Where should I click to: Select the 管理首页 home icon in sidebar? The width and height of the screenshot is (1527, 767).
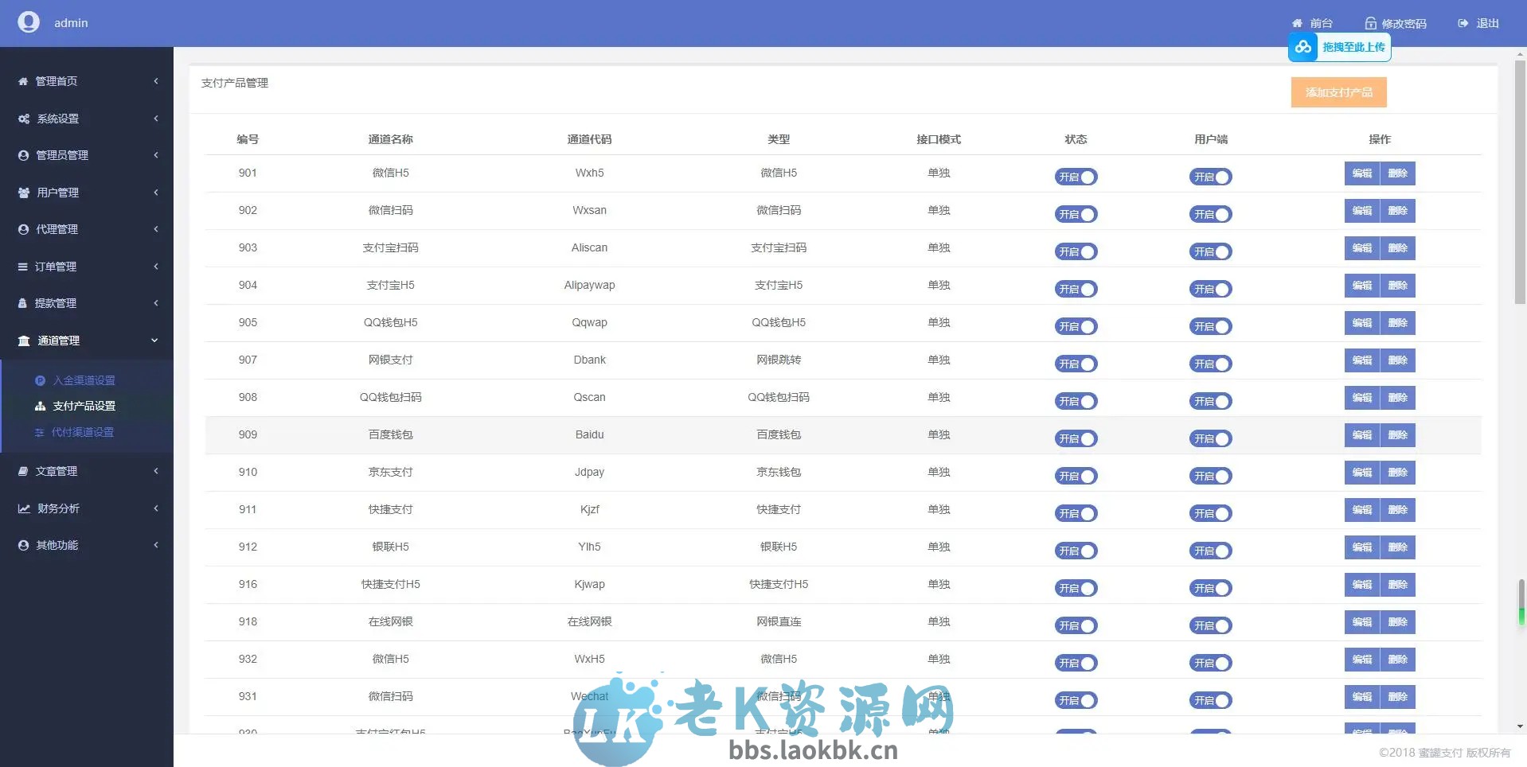click(21, 80)
